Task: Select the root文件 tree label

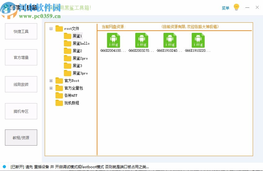Action: tap(72, 28)
